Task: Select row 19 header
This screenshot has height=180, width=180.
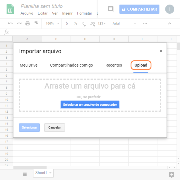Action: [6, 153]
